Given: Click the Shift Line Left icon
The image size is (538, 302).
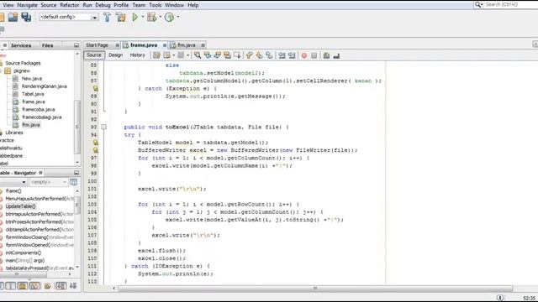Looking at the screenshot, I should pos(282,55).
